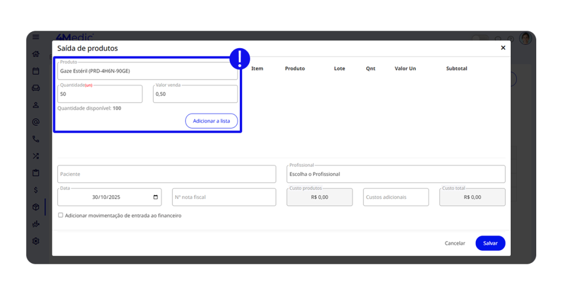Click the user profile avatar
This screenshot has width=562, height=295.
(x=525, y=38)
